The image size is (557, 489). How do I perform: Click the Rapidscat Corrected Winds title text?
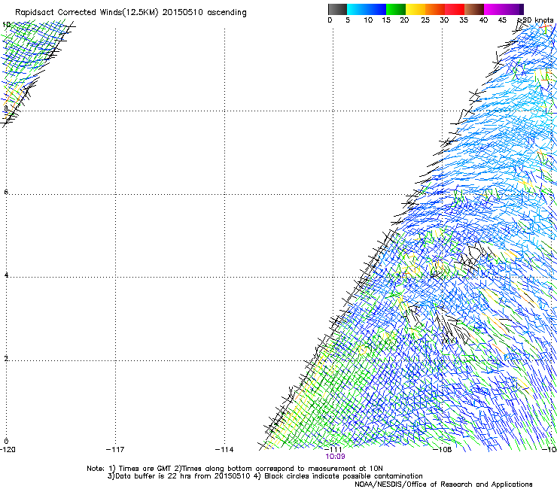tap(131, 12)
